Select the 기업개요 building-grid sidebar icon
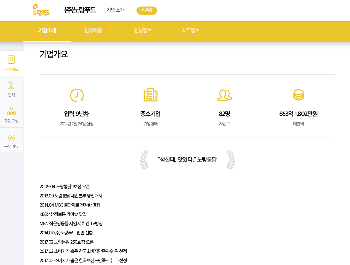Viewport: 350px width, 265px height. pos(11,59)
